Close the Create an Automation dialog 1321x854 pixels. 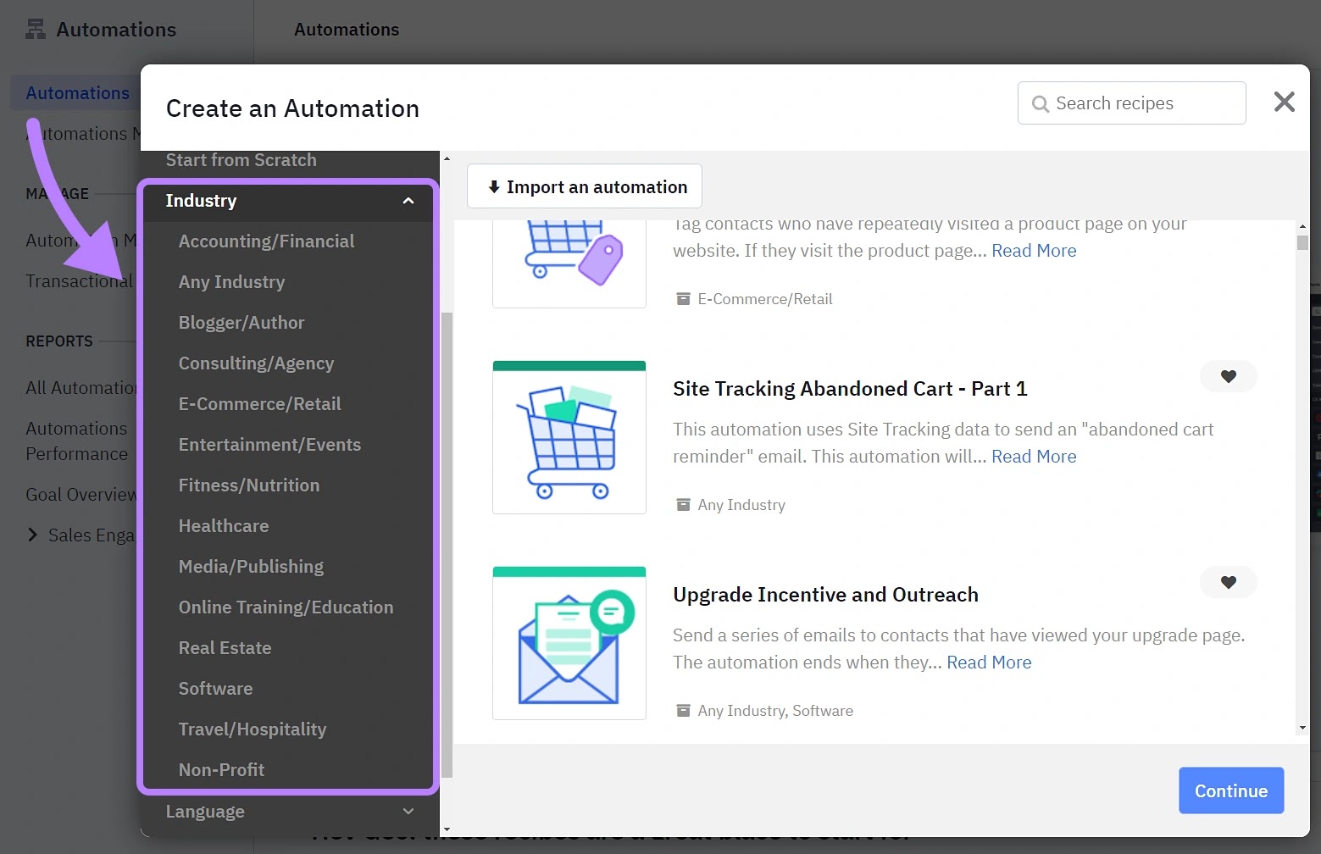(x=1284, y=102)
